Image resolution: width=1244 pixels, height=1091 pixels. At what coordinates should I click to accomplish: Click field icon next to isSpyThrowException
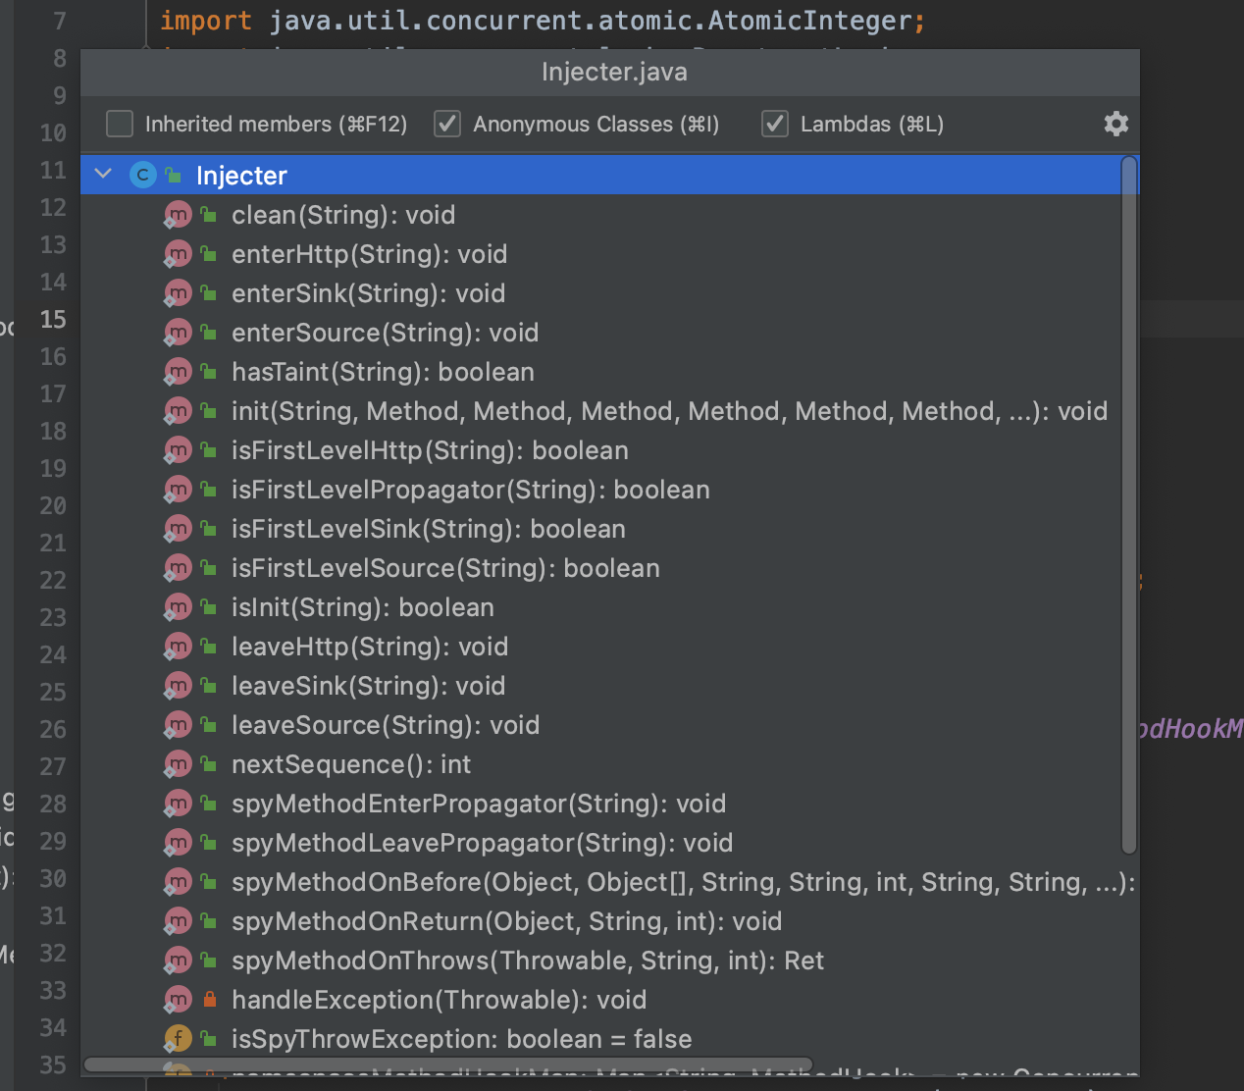coord(178,1039)
